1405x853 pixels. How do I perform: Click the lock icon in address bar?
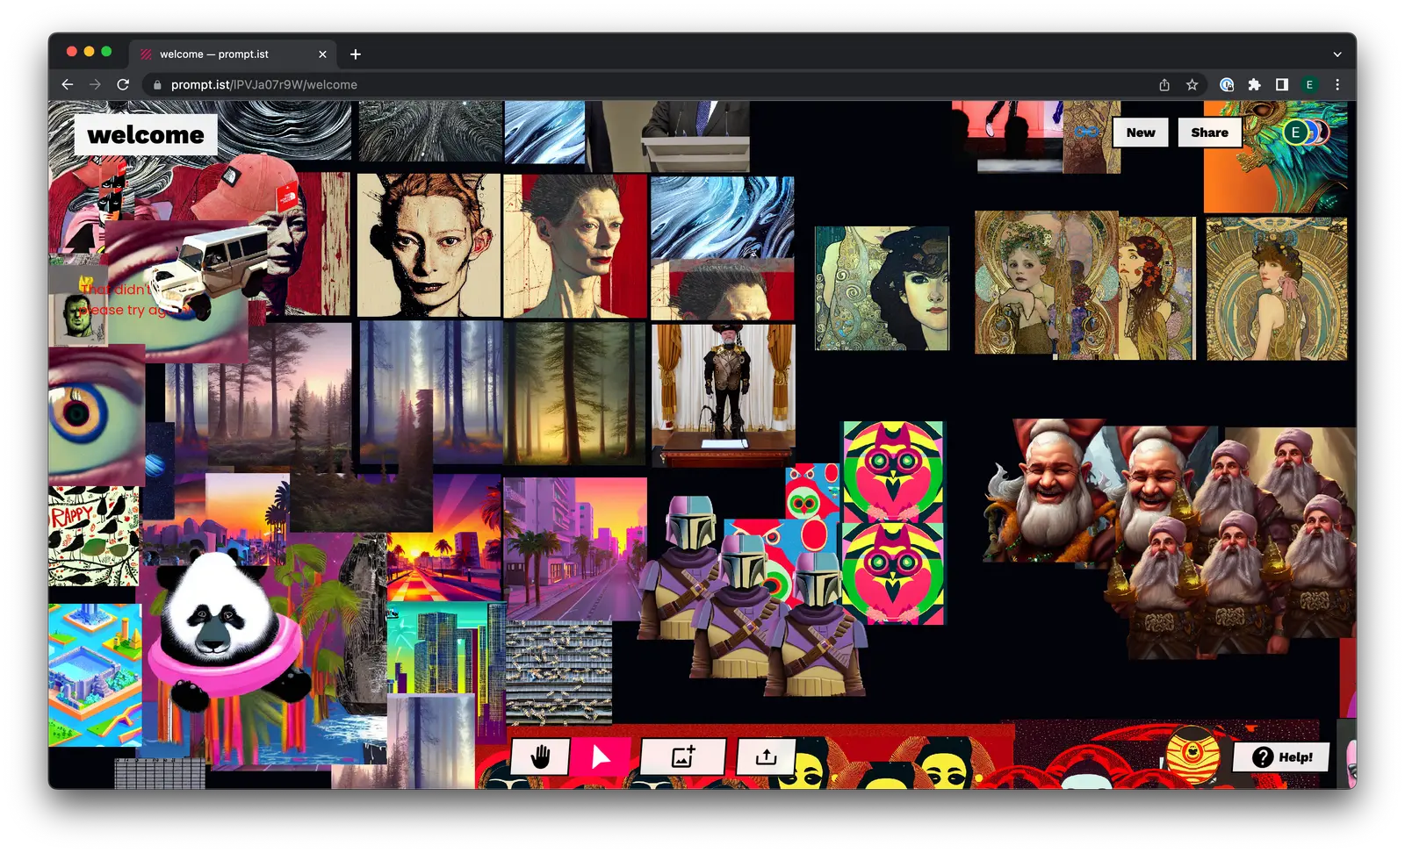(x=157, y=85)
